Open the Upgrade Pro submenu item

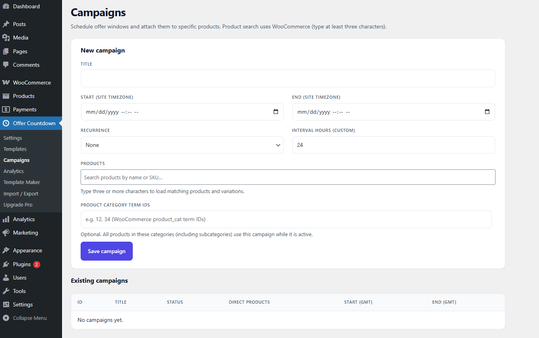tap(18, 205)
